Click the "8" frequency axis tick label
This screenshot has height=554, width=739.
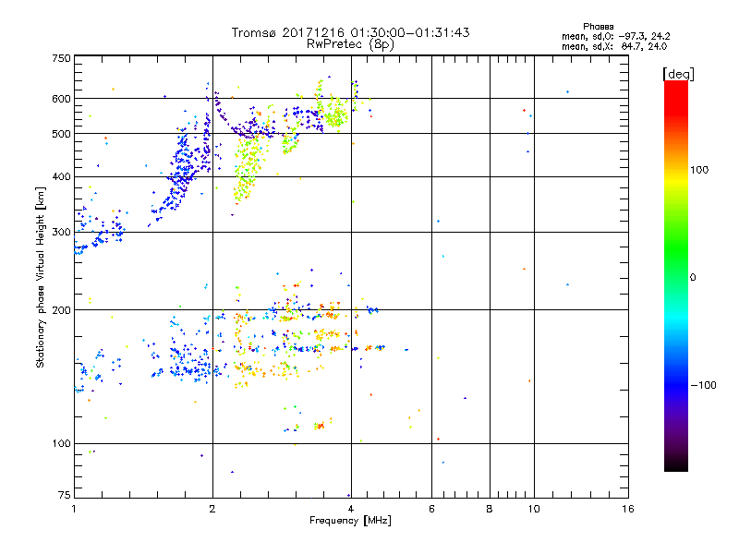coord(490,509)
